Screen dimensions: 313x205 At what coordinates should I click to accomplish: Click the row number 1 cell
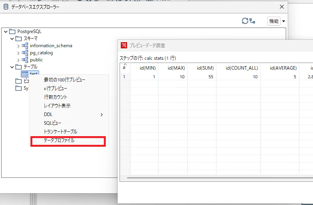click(x=124, y=77)
